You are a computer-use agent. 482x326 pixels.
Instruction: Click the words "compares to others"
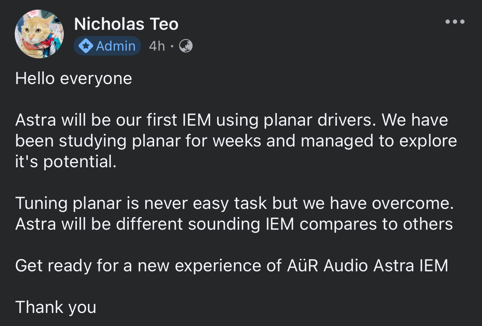tap(376, 224)
